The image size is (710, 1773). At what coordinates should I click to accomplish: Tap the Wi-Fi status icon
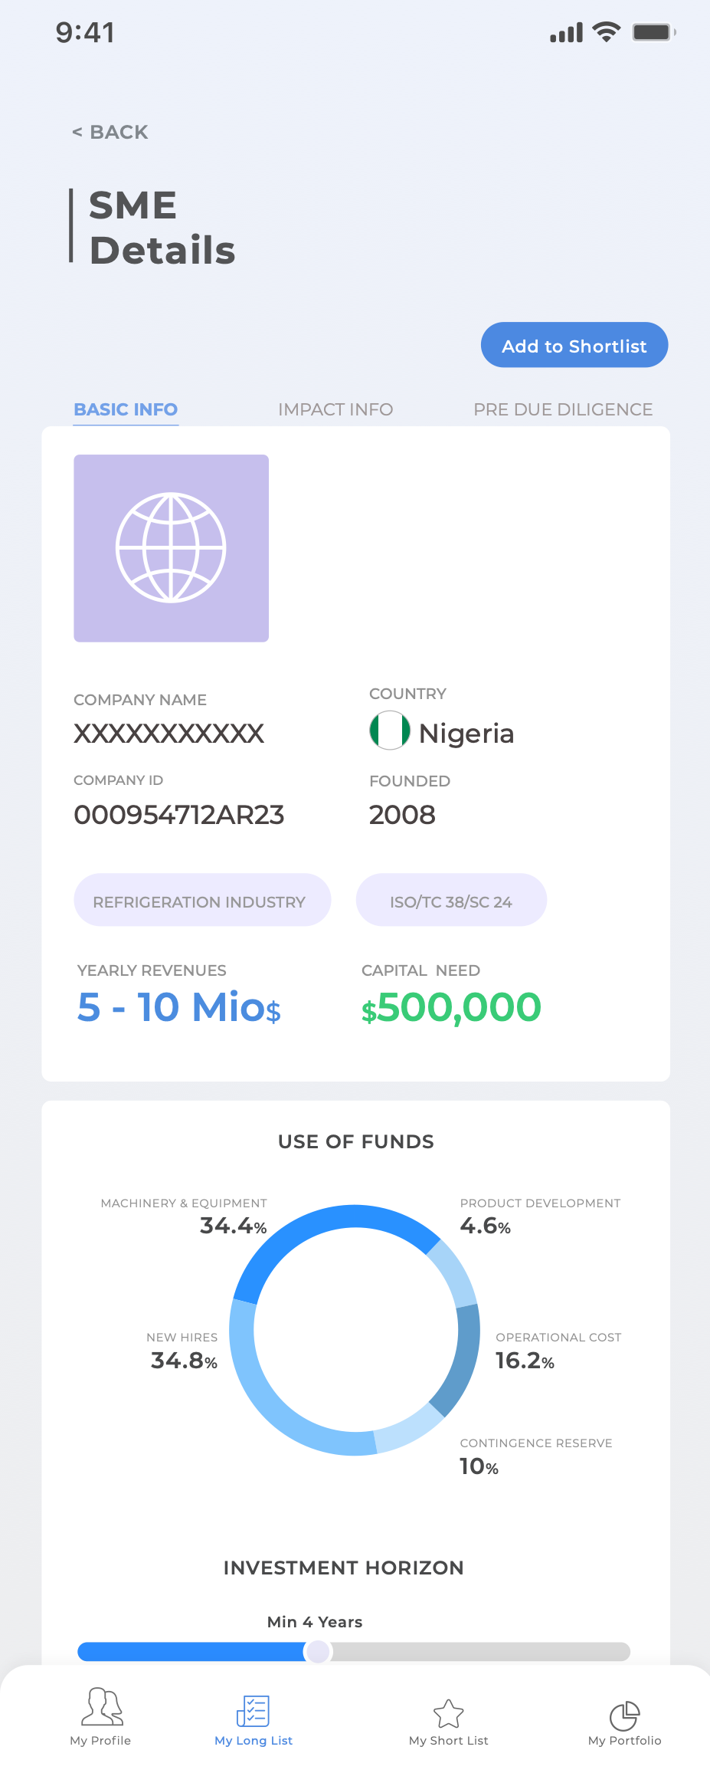pyautogui.click(x=607, y=32)
